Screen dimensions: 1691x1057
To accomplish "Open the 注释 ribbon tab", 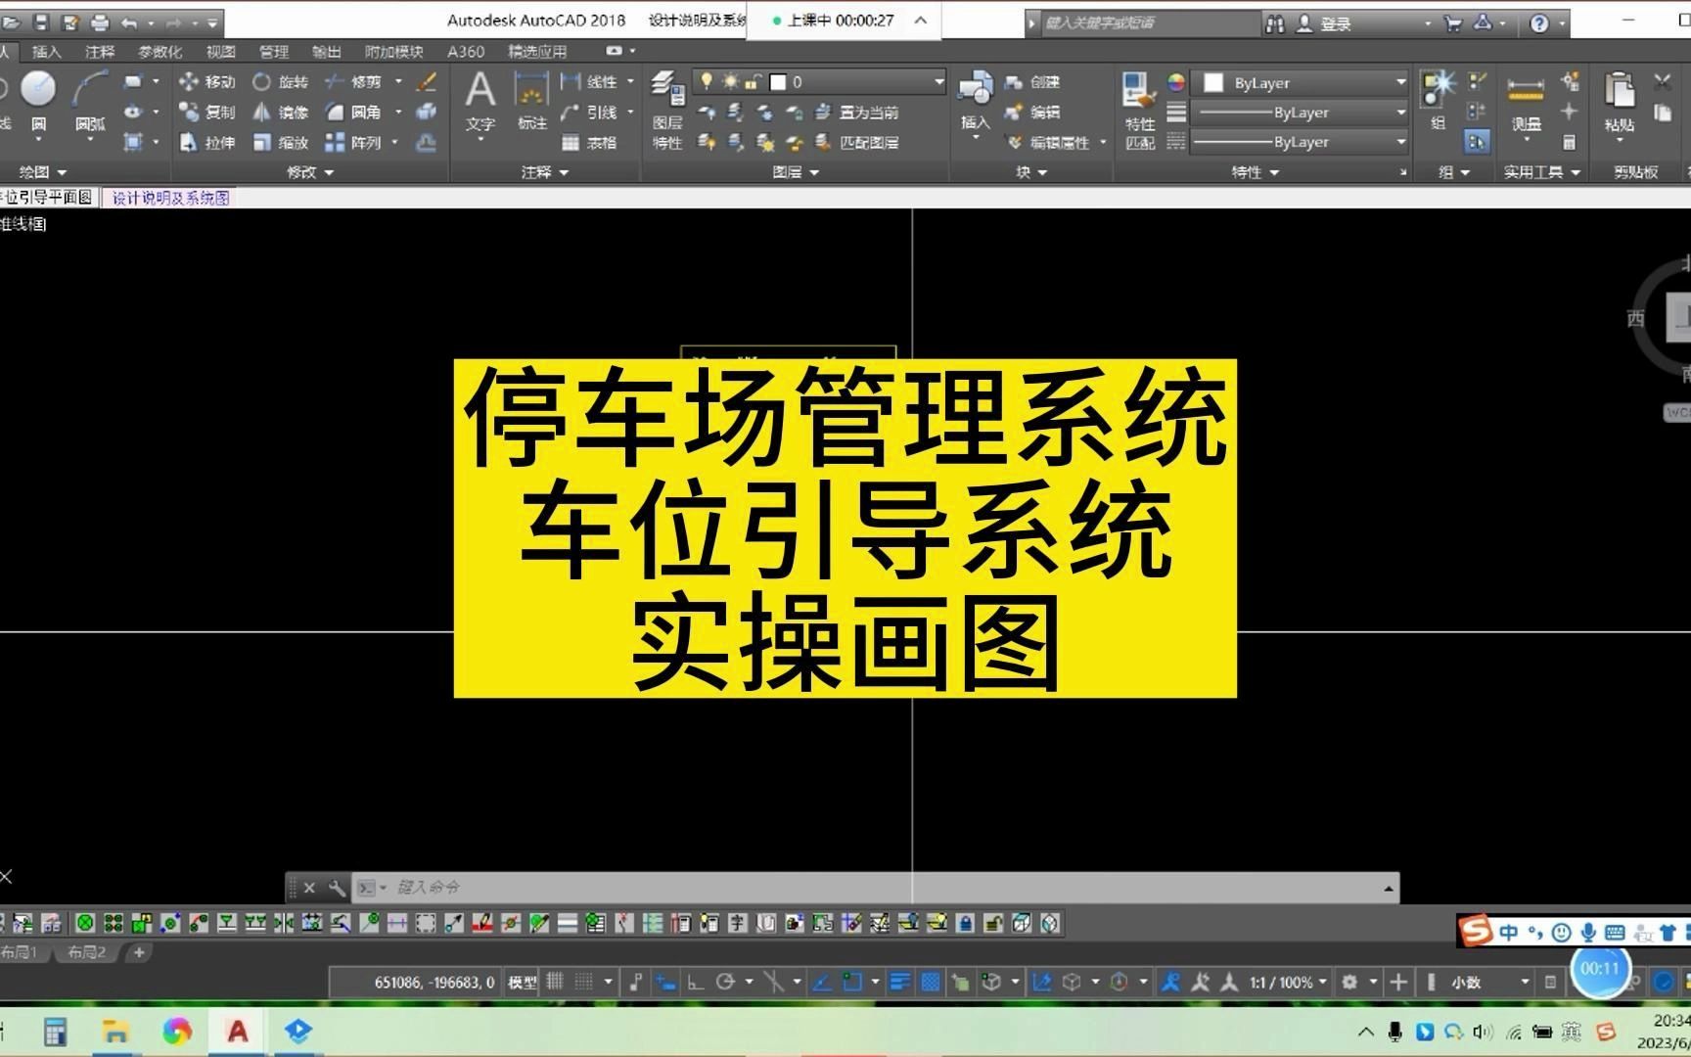I will [100, 52].
